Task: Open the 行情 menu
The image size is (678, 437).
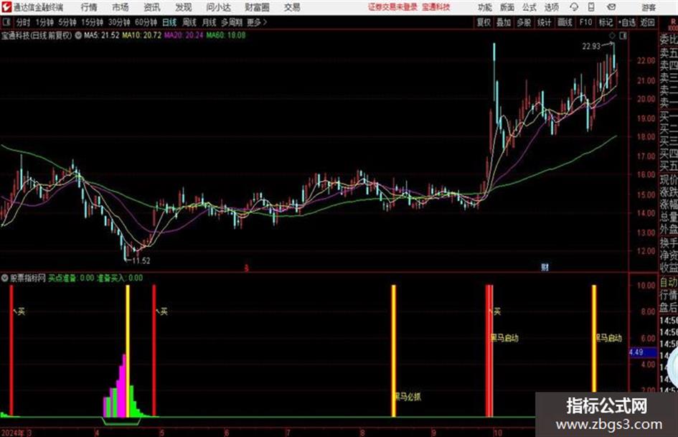Action: coord(89,7)
